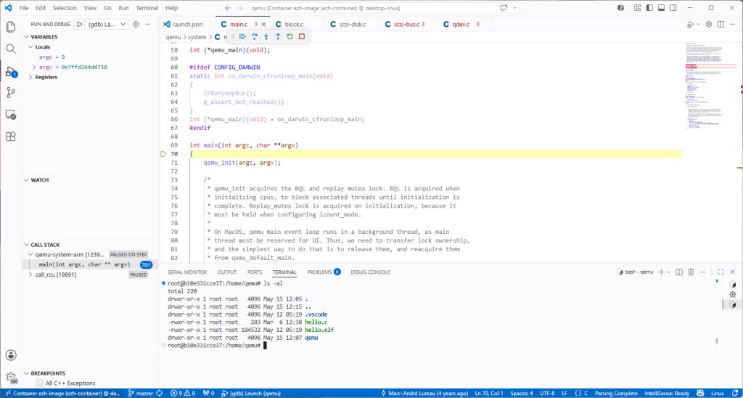Screen dimensions: 743x398
Task: Stop debugging with red square
Action: point(301,36)
